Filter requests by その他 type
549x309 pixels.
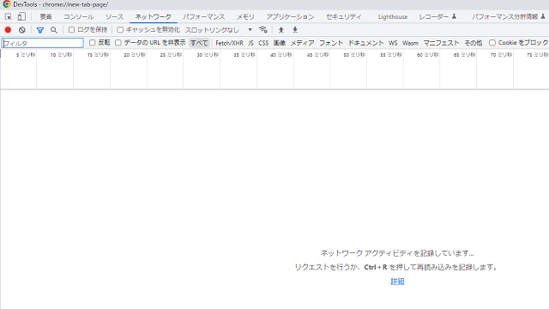(x=474, y=43)
